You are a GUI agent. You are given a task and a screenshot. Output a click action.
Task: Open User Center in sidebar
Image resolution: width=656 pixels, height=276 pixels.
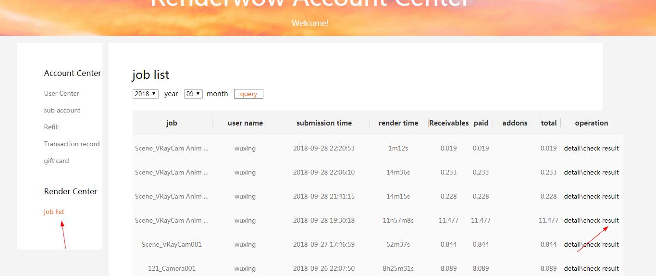[x=62, y=93]
